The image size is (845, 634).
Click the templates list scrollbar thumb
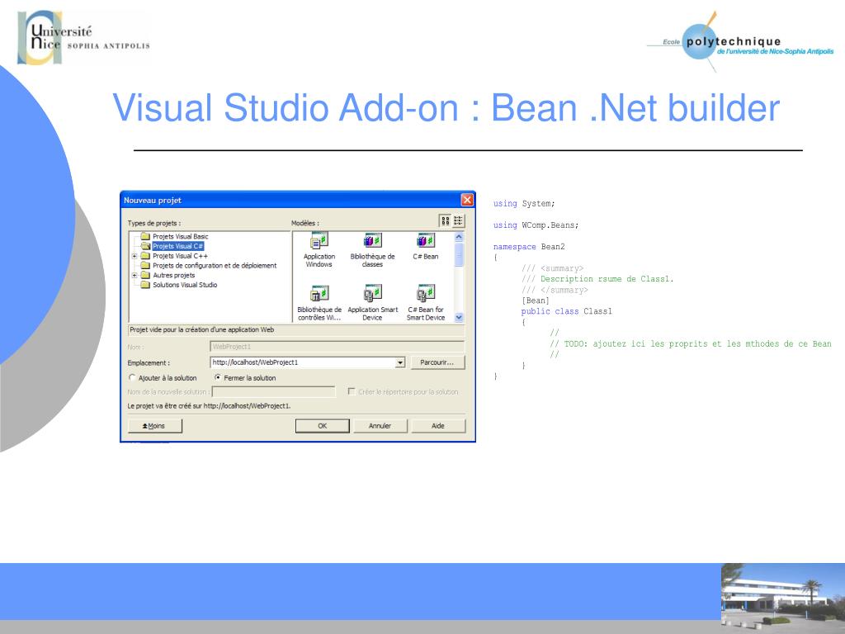pyautogui.click(x=459, y=254)
